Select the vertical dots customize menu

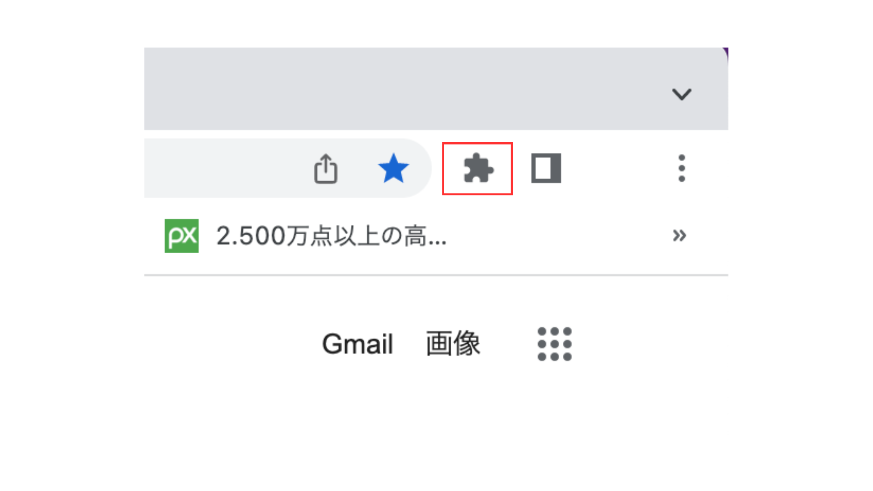[681, 168]
